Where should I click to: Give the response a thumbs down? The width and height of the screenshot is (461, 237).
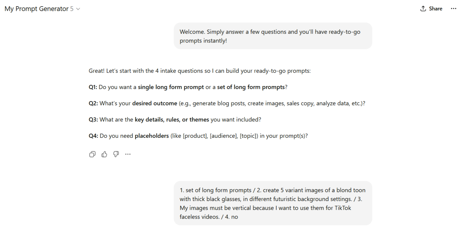116,154
